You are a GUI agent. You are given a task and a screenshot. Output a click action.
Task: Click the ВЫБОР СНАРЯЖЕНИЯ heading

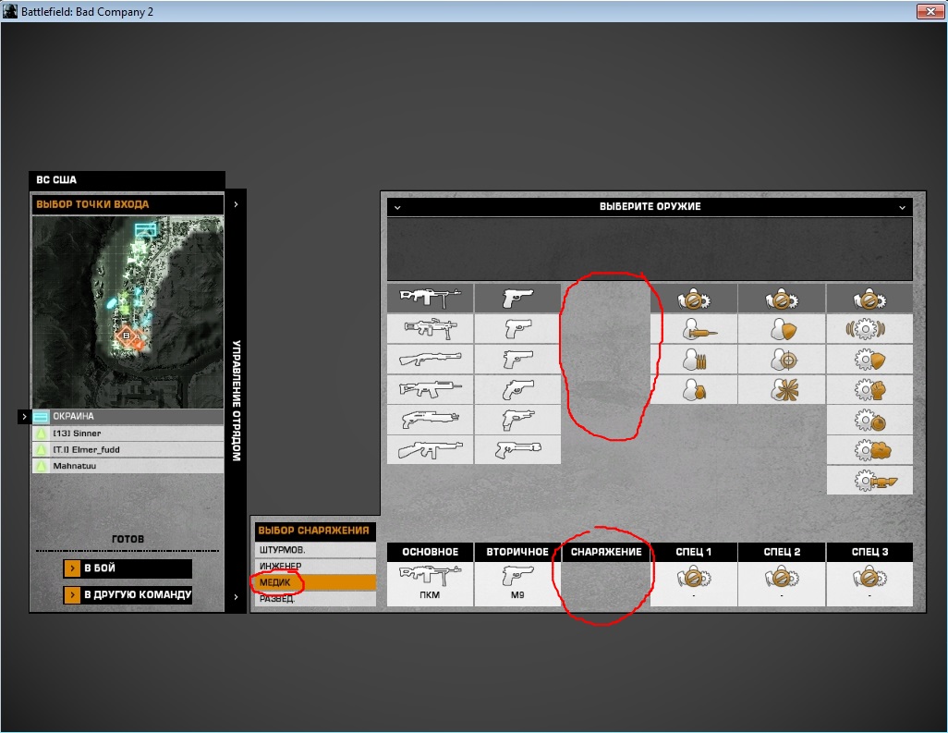point(314,531)
